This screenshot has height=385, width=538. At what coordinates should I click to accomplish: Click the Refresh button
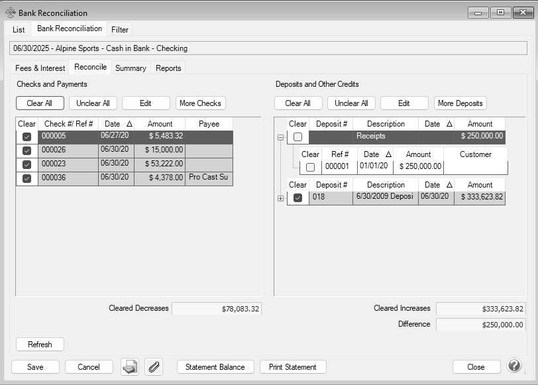click(x=40, y=345)
